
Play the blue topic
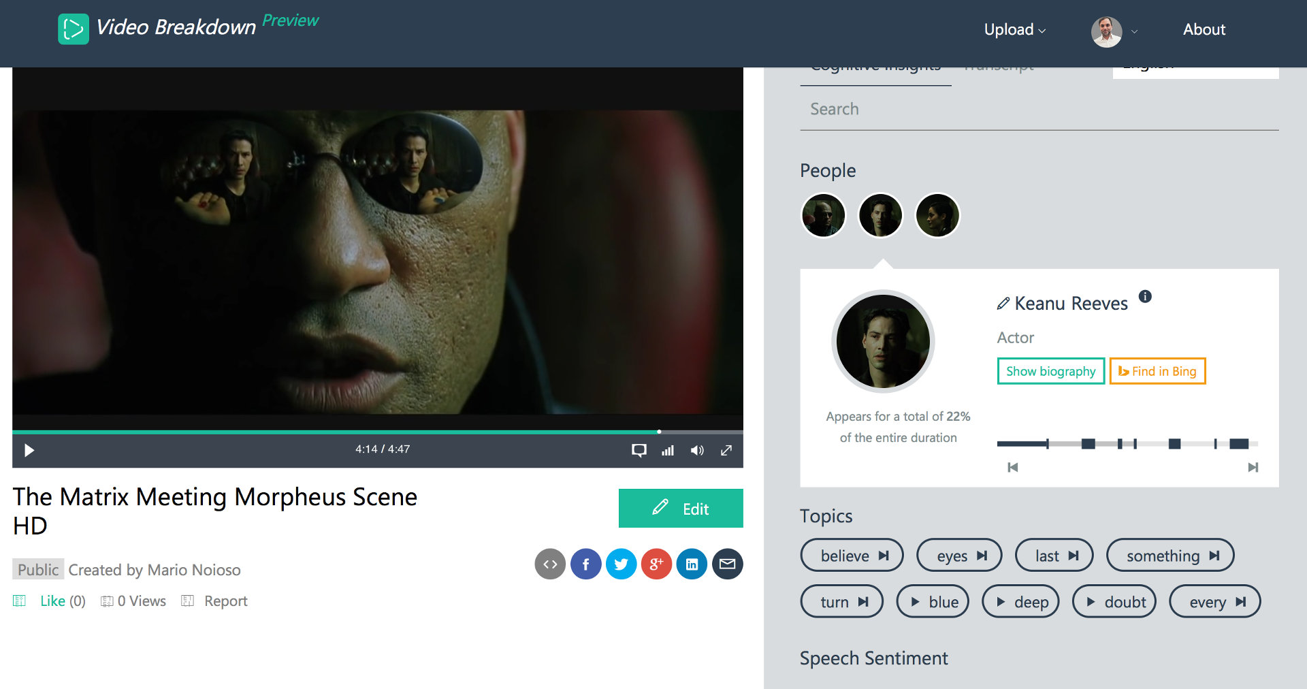click(x=933, y=602)
